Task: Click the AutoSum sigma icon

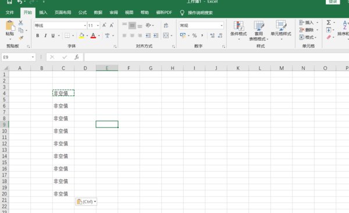Action: [x=329, y=23]
